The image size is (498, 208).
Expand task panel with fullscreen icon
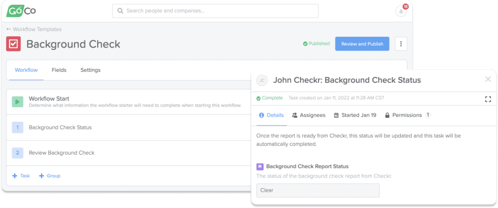[488, 99]
